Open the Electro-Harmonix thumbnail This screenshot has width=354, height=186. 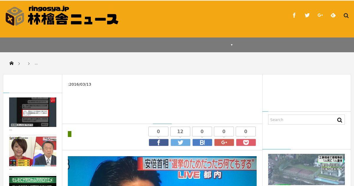point(33,181)
